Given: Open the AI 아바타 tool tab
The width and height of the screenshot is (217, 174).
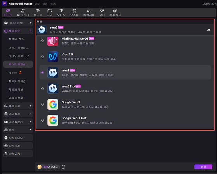Looking at the screenshot, I should pos(23,12).
